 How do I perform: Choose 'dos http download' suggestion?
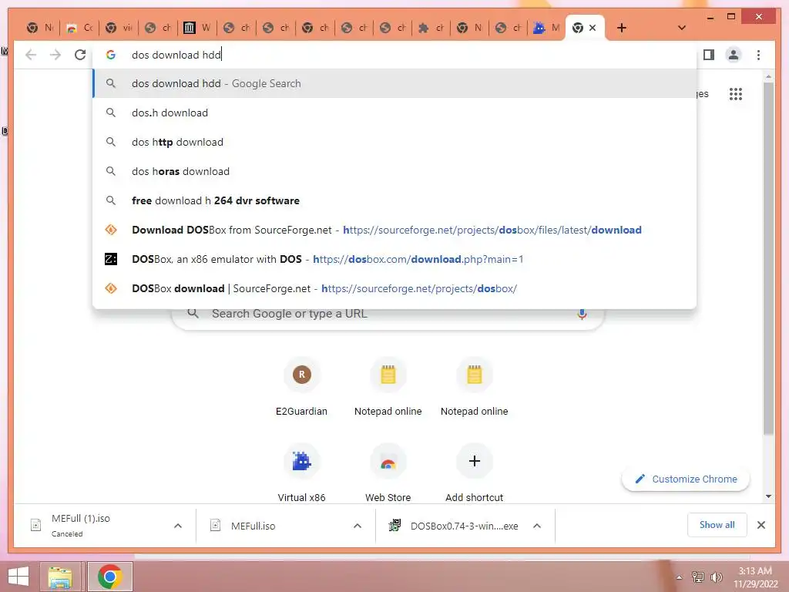pyautogui.click(x=394, y=142)
